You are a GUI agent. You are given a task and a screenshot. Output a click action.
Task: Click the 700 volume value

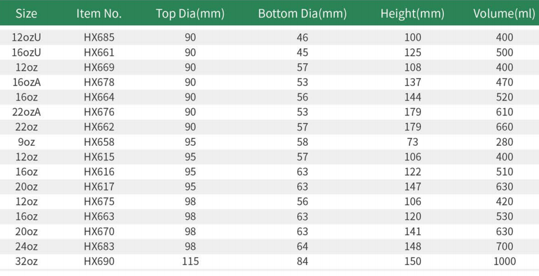(x=505, y=246)
